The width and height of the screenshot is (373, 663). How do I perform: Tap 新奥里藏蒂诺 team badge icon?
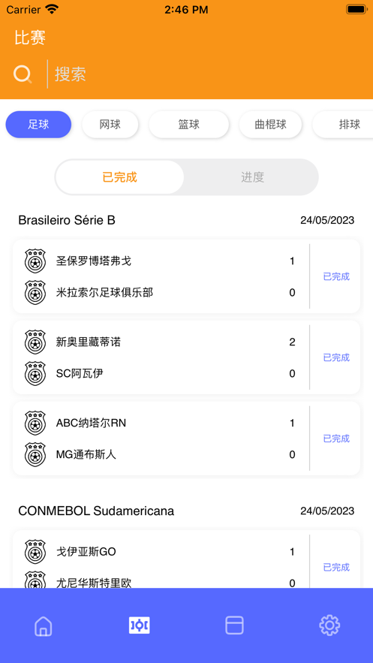[x=35, y=342]
